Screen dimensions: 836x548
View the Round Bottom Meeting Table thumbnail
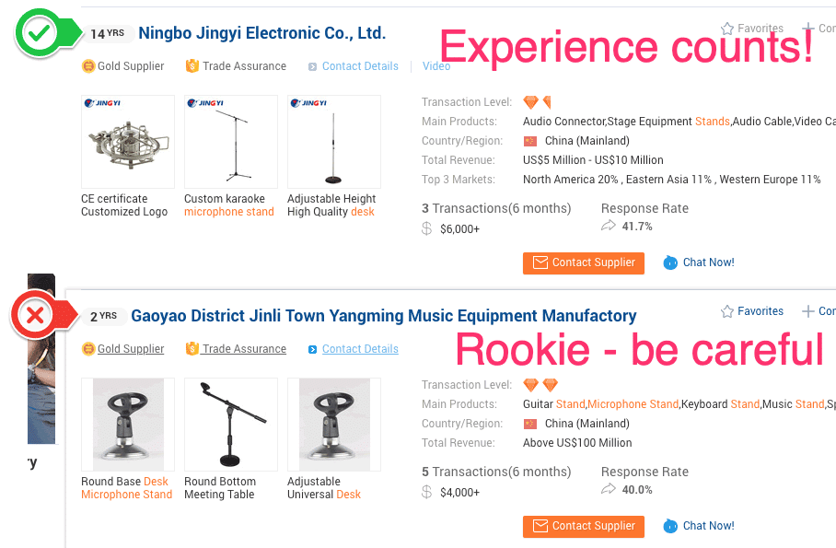click(x=231, y=424)
